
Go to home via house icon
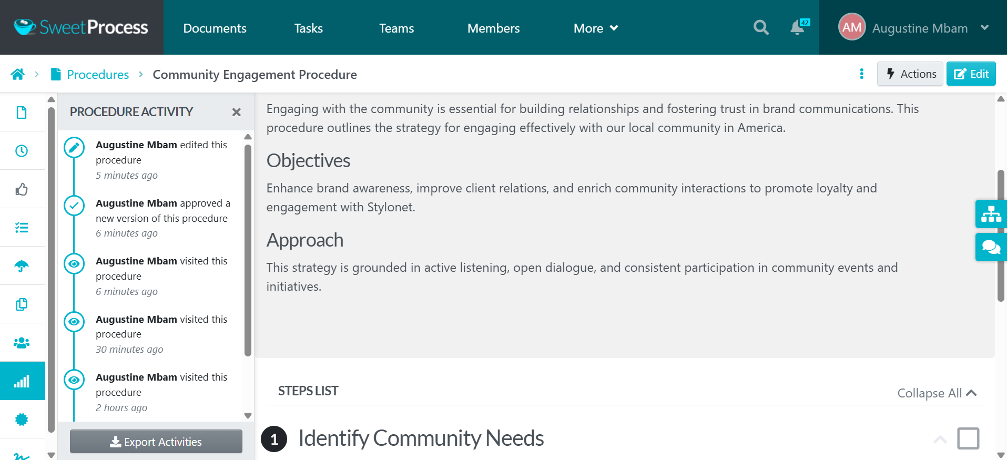pos(18,74)
